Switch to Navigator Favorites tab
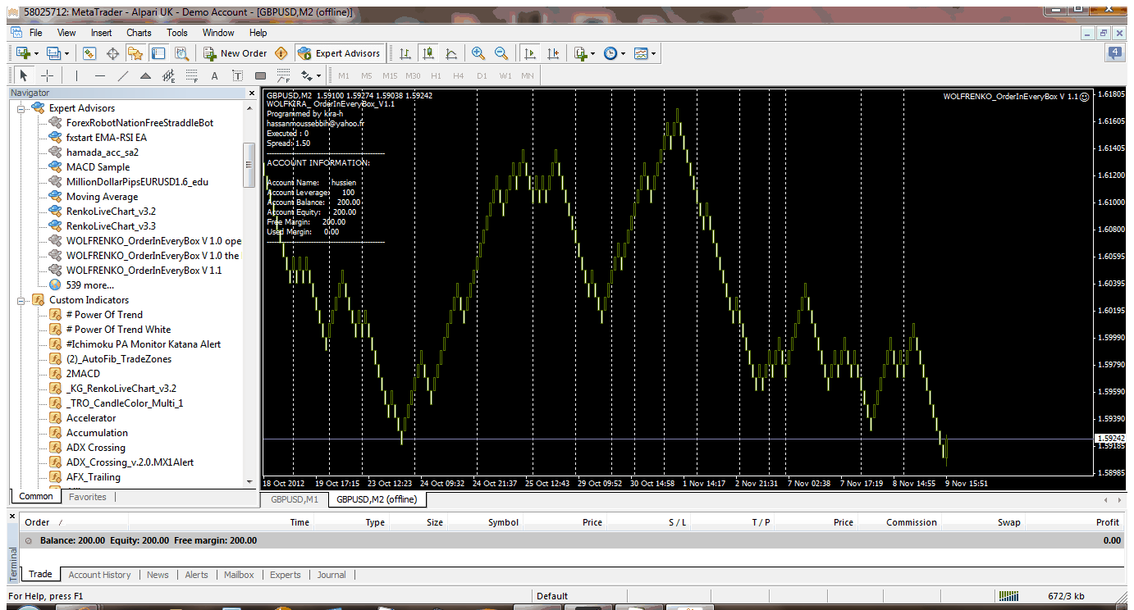Screen dimensions: 1134x610 coord(87,497)
